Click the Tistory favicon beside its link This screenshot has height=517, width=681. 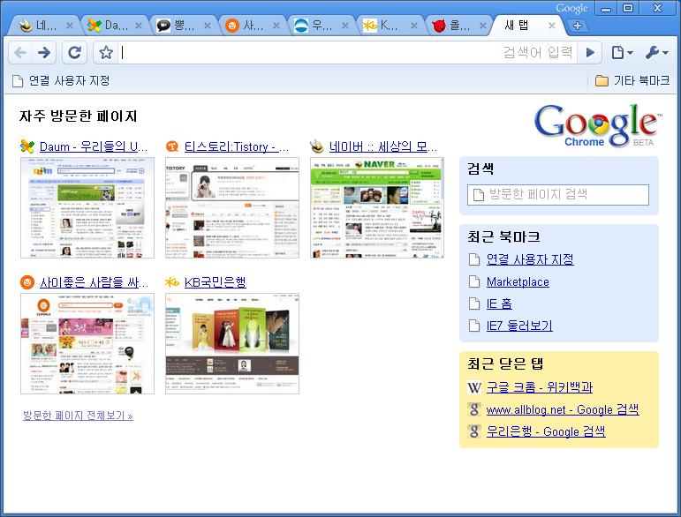tap(172, 146)
